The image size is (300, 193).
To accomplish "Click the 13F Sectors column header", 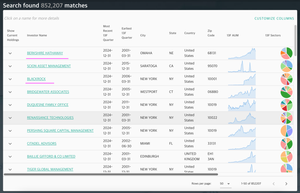I will pyautogui.click(x=273, y=36).
